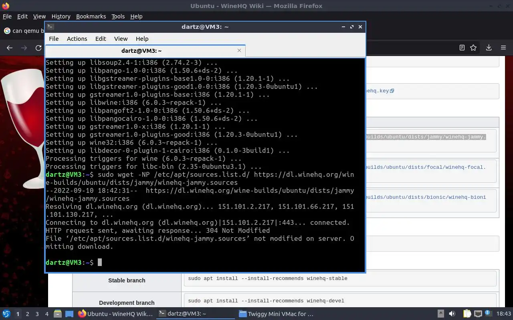Open the terminal's View menu
The image size is (513, 320).
click(121, 39)
